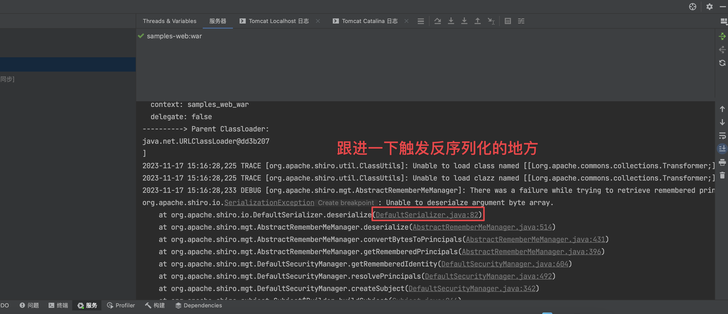Open DefaultSecurityManager.java:342 link
This screenshot has height=314, width=728.
tap(472, 289)
